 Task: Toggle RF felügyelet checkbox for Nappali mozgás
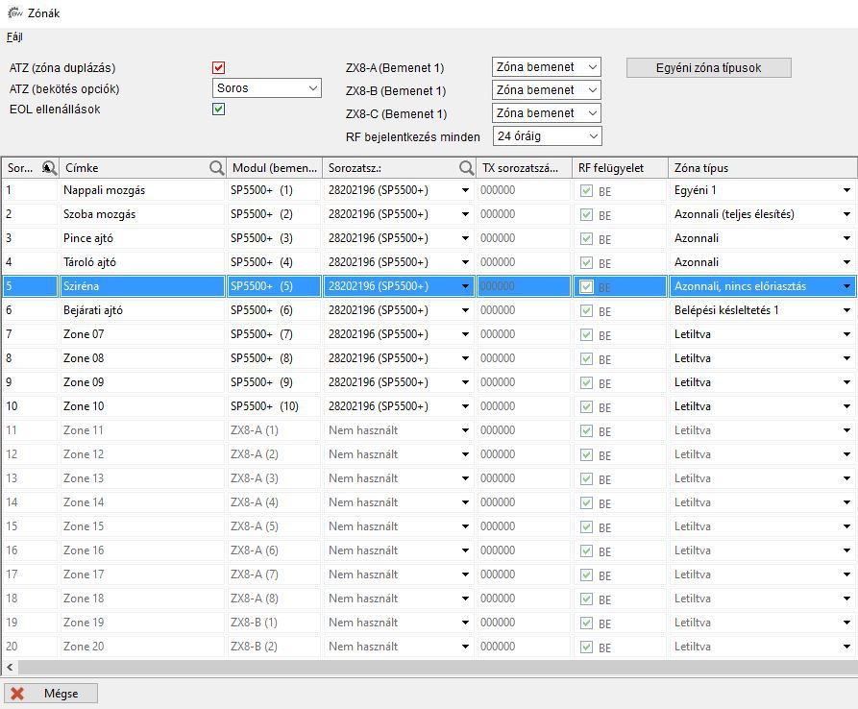[586, 191]
